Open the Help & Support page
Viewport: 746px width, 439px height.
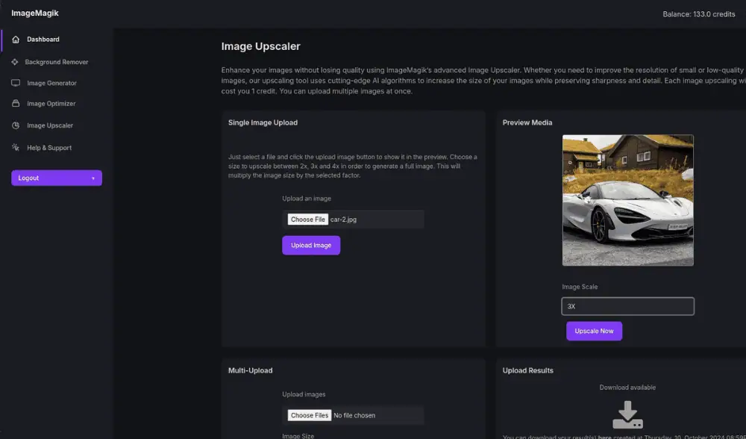[x=49, y=148]
